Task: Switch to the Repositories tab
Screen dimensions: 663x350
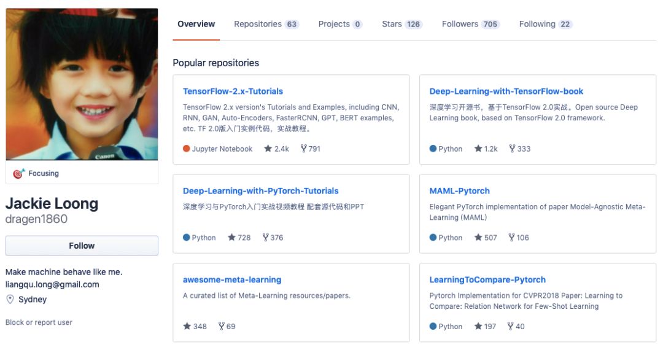Action: pyautogui.click(x=265, y=25)
